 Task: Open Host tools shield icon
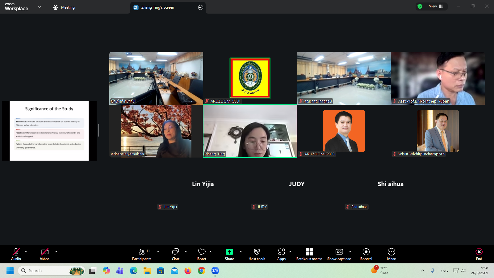click(x=257, y=252)
